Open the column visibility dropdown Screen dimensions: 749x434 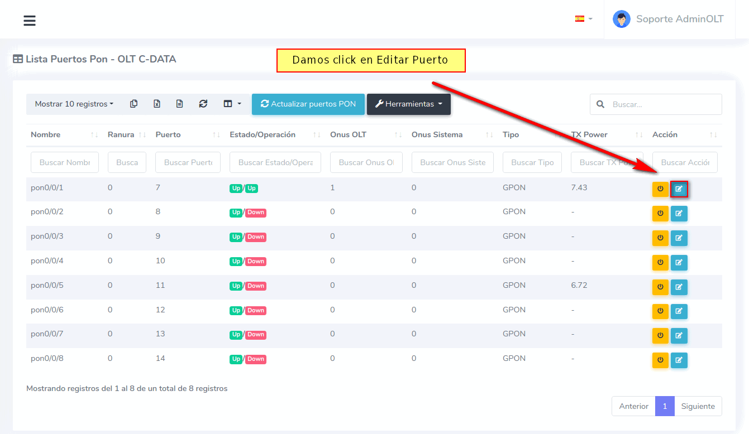pyautogui.click(x=232, y=104)
